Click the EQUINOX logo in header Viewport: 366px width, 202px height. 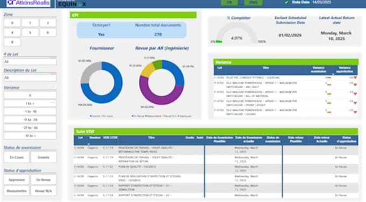[72, 4]
